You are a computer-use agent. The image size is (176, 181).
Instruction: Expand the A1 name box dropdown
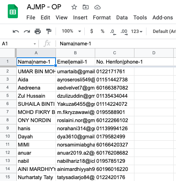click(35, 44)
